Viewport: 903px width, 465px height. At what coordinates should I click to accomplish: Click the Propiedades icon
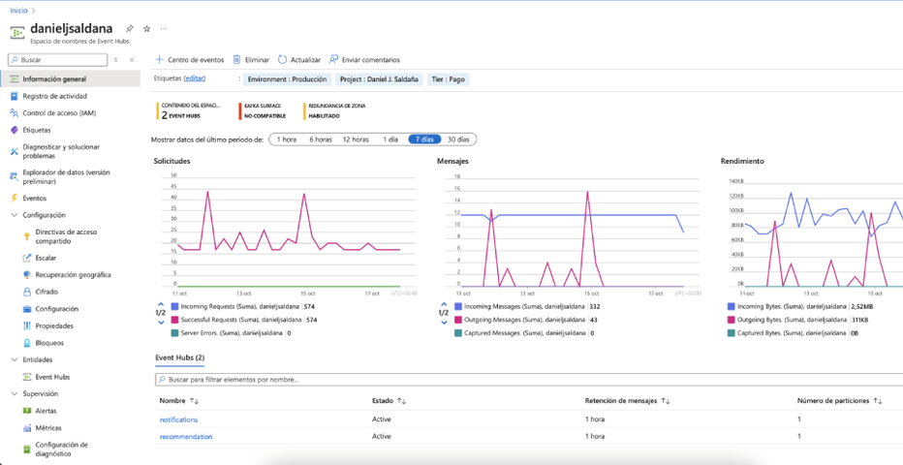(x=26, y=325)
